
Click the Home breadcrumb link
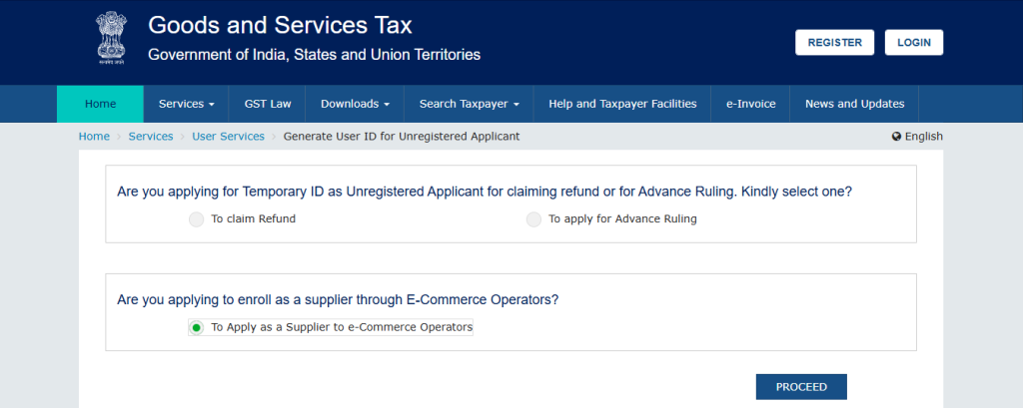94,137
